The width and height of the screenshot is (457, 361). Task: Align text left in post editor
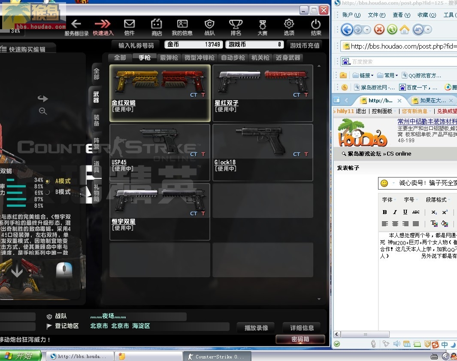click(x=385, y=224)
